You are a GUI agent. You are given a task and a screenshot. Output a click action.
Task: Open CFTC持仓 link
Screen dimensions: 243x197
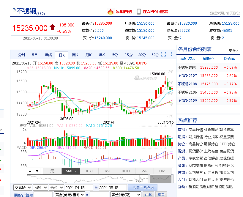click(227, 144)
